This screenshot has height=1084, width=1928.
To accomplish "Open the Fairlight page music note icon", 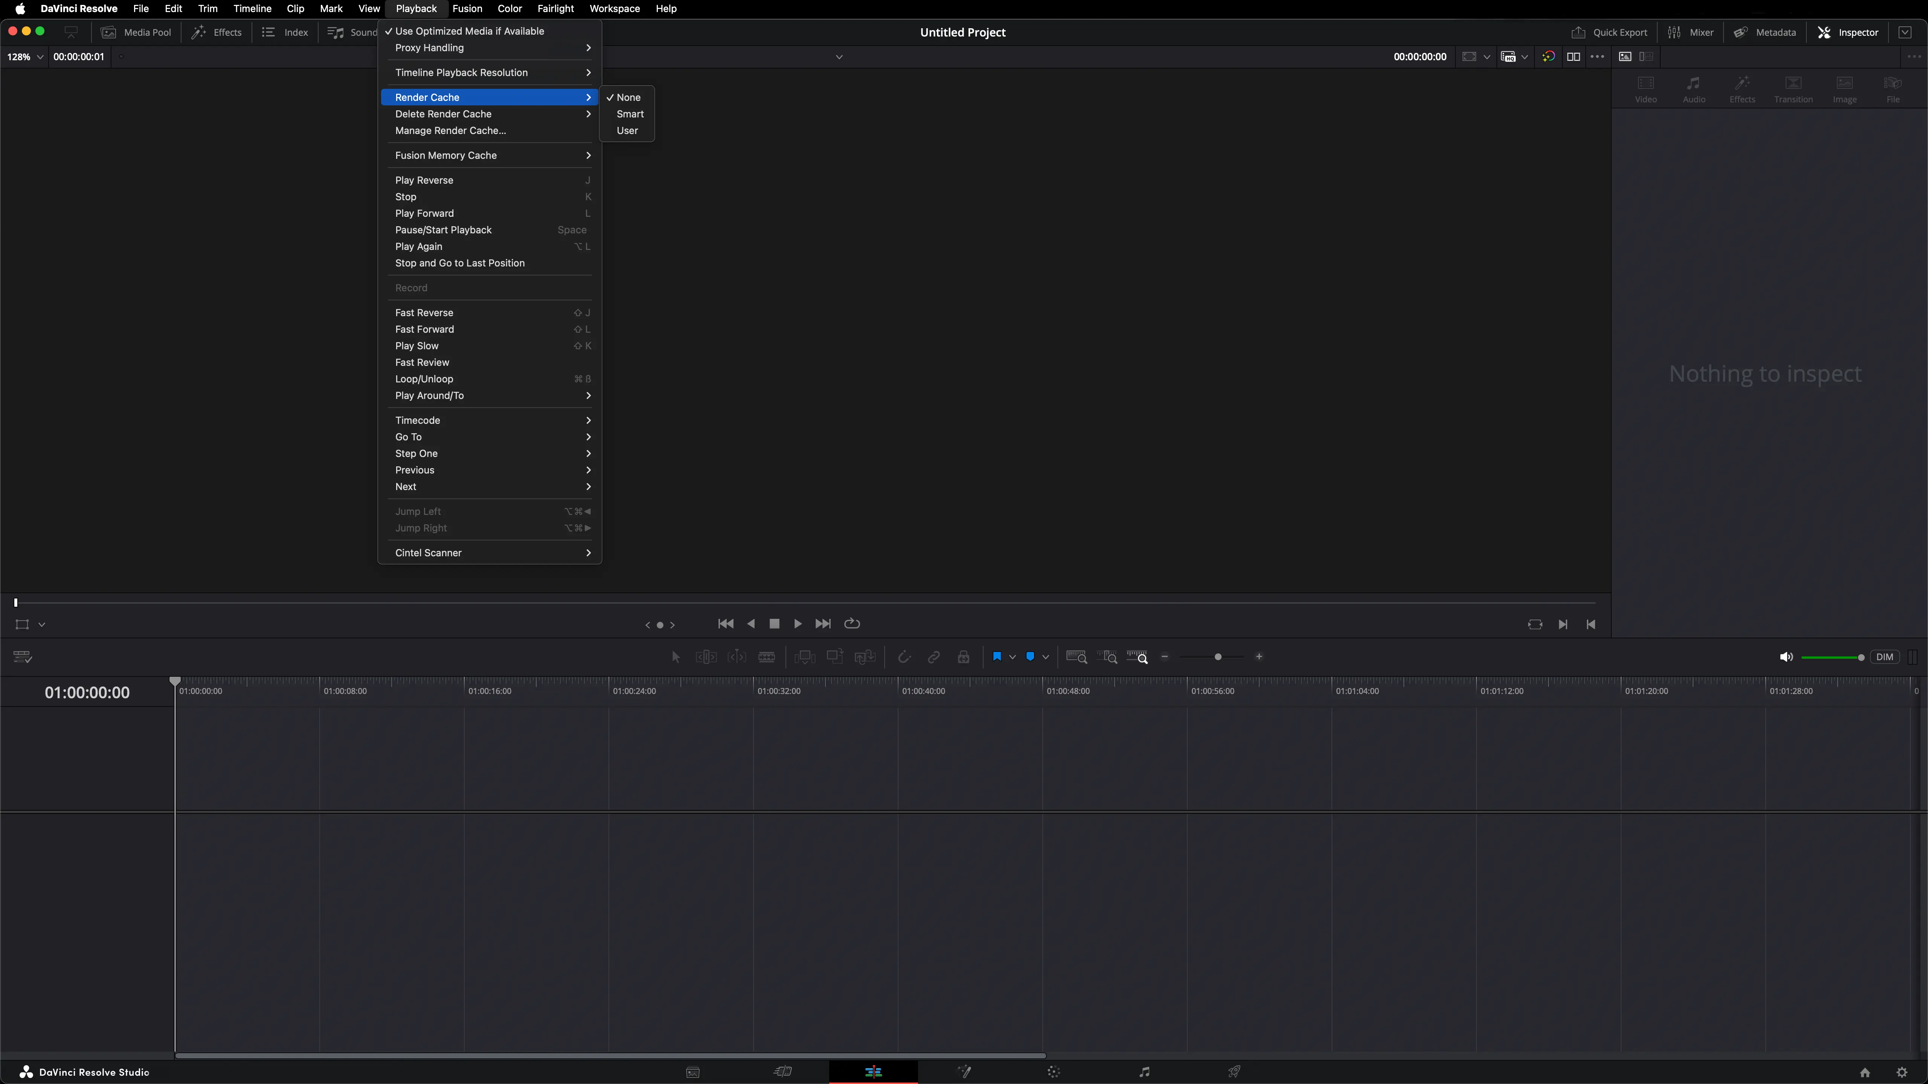I will (1144, 1071).
